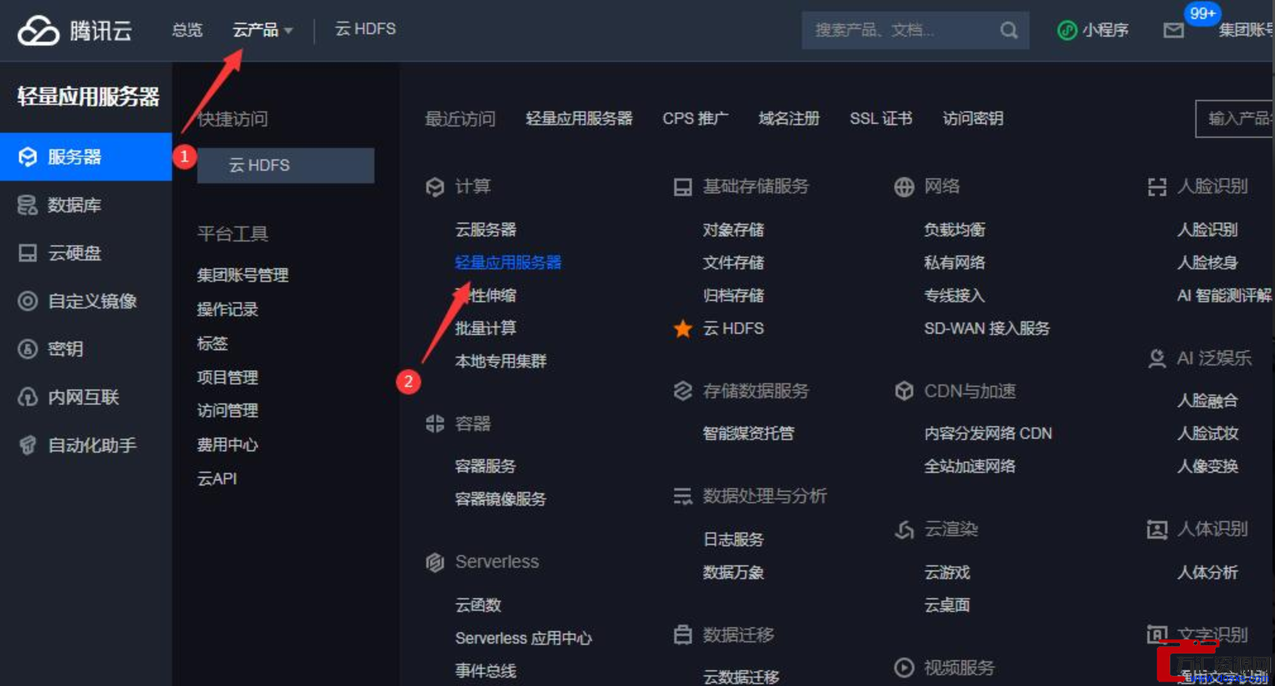Click the 密钥 sidebar icon
1275x686 pixels.
pyautogui.click(x=27, y=349)
